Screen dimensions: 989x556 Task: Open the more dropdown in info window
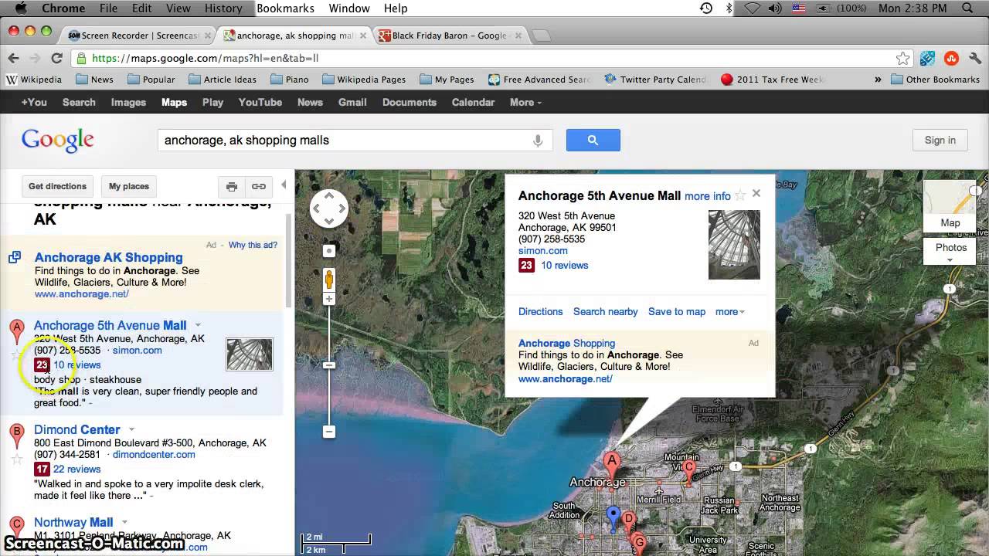[x=729, y=312]
